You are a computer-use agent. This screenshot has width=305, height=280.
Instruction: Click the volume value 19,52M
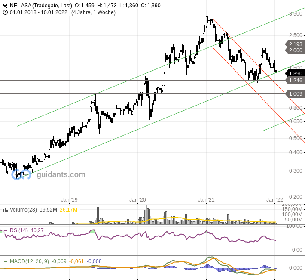pyautogui.click(x=48, y=210)
